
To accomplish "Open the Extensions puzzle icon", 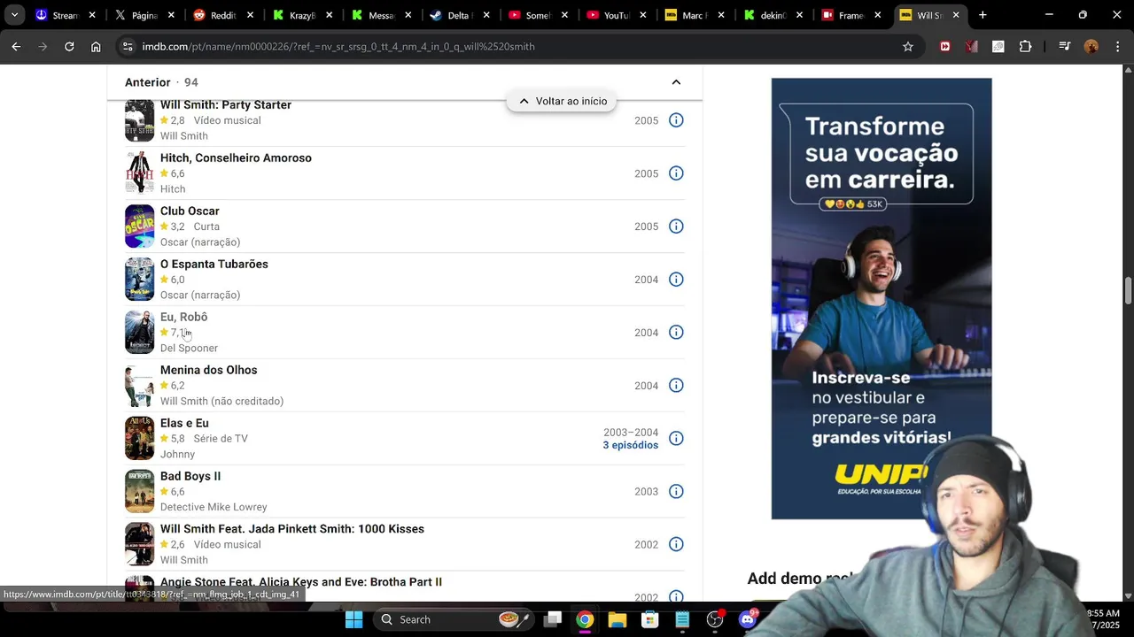I will coord(1025,47).
